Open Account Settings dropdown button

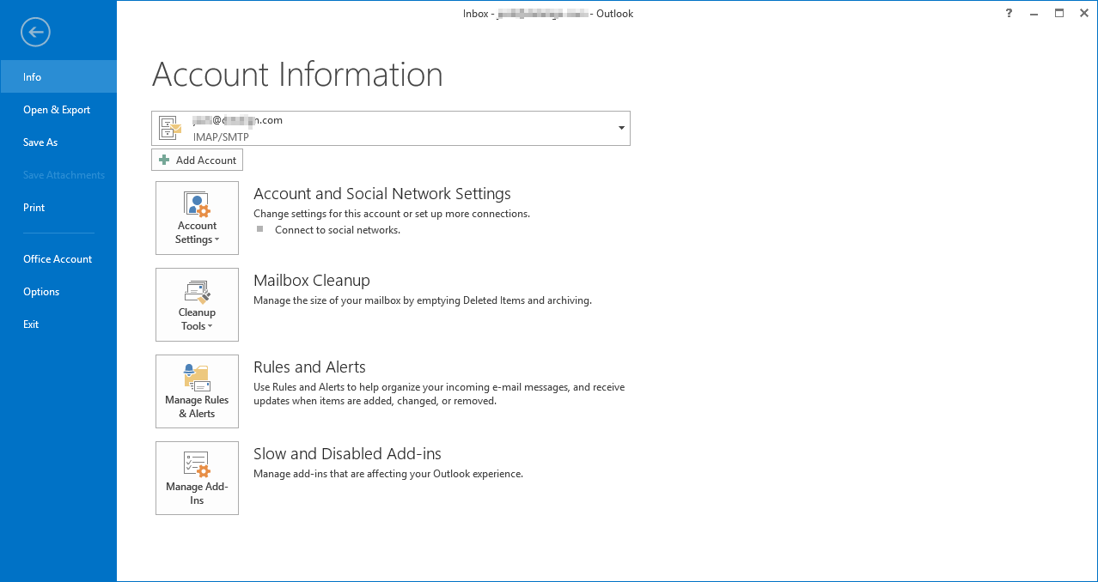pyautogui.click(x=197, y=218)
